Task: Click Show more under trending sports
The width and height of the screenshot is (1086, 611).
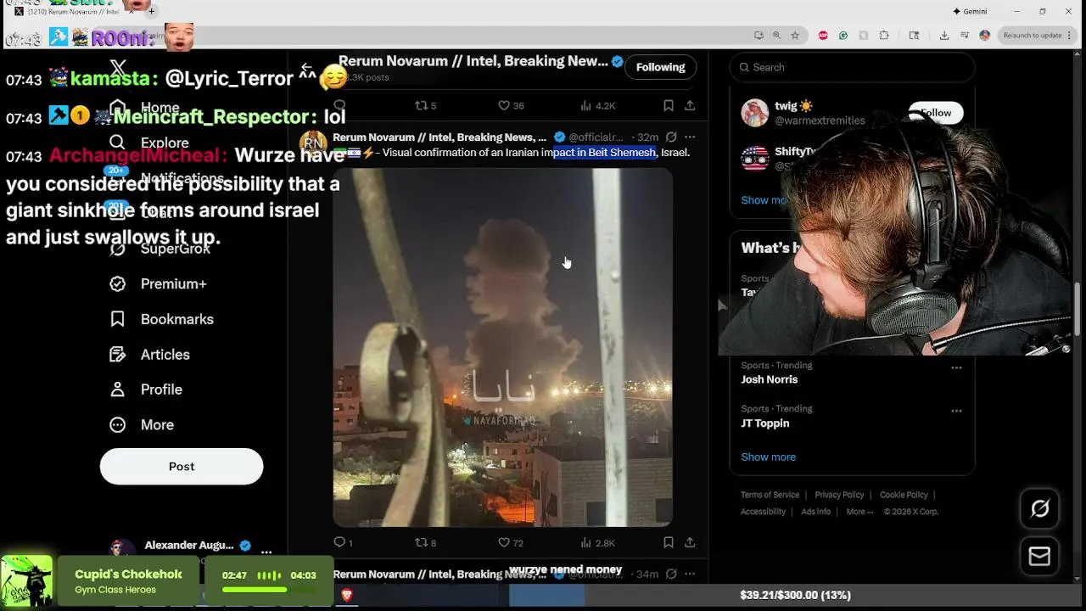Action: pyautogui.click(x=768, y=457)
